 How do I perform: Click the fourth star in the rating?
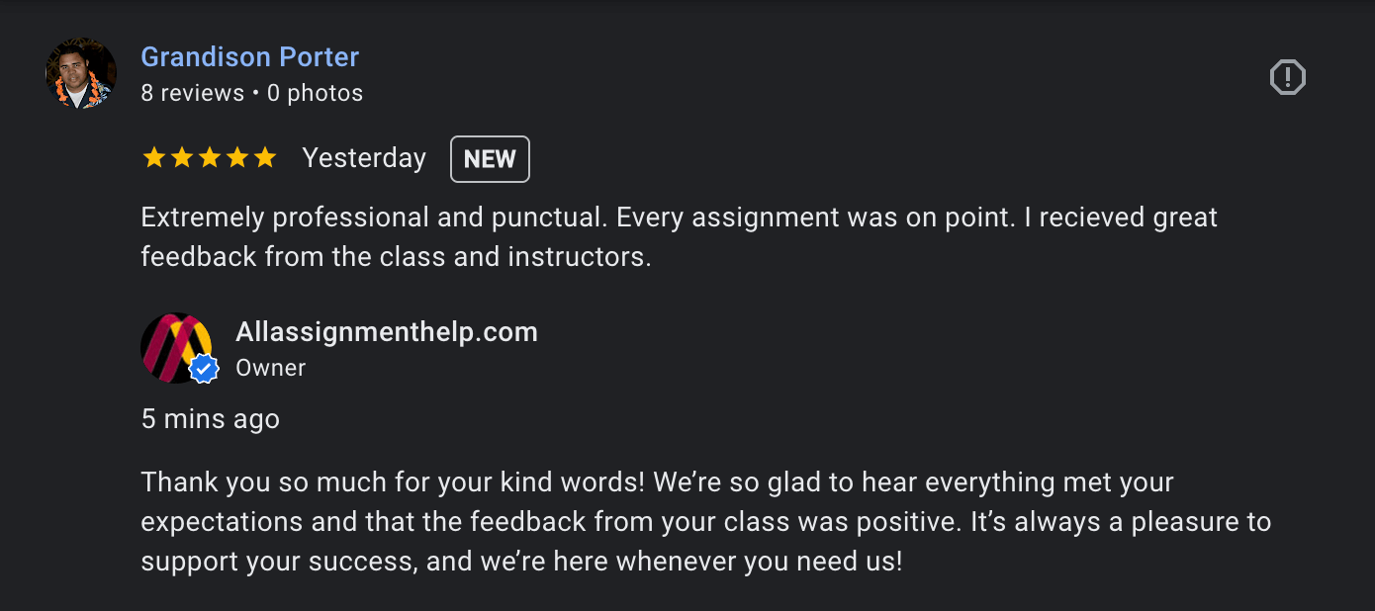coord(237,156)
